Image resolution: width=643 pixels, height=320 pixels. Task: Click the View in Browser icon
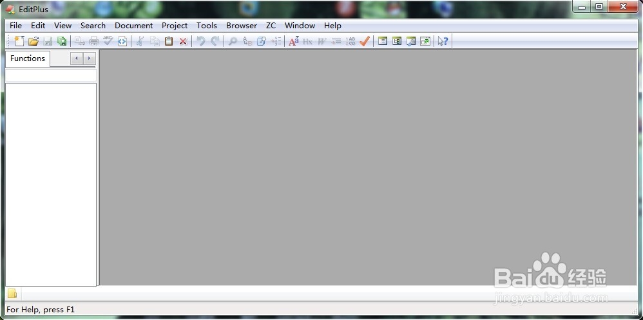pyautogui.click(x=122, y=41)
